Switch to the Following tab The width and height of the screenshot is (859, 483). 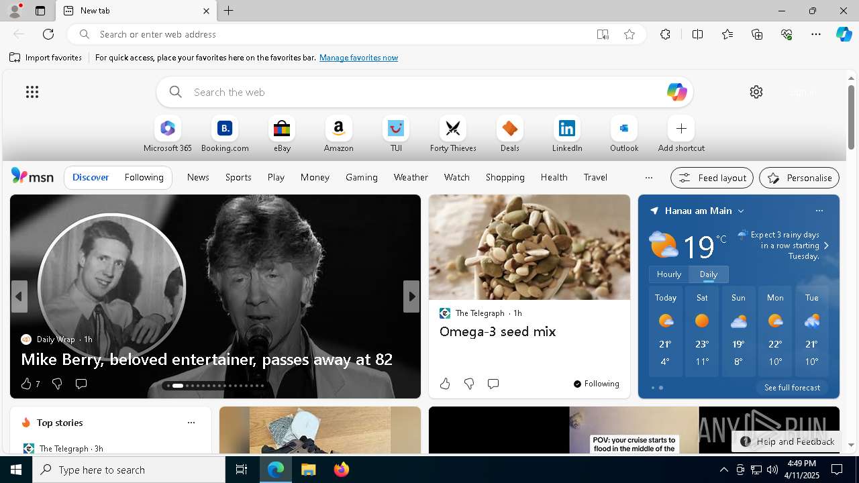click(144, 177)
